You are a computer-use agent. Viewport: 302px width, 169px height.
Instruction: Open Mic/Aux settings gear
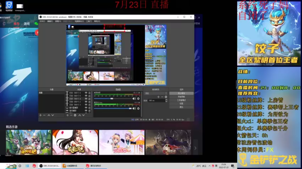138,109
